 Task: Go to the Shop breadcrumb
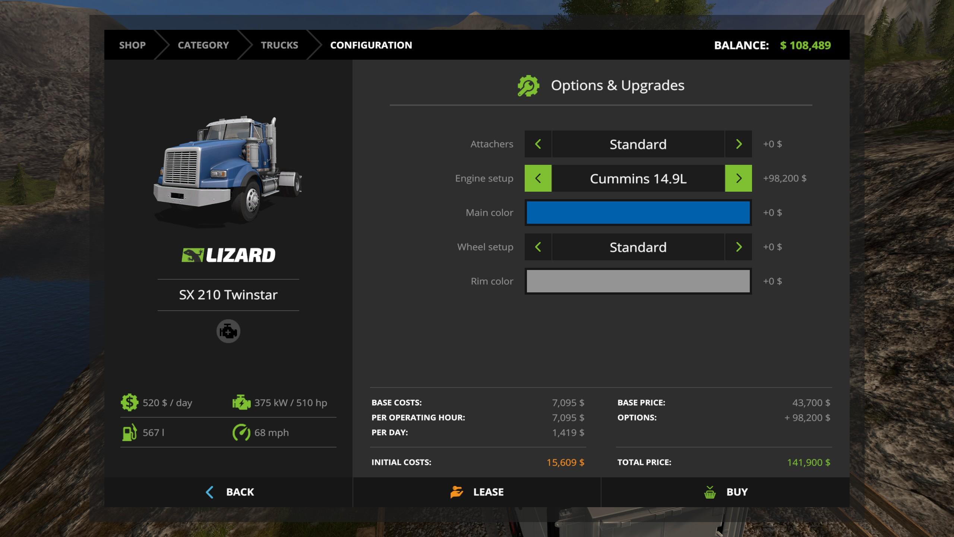(132, 45)
